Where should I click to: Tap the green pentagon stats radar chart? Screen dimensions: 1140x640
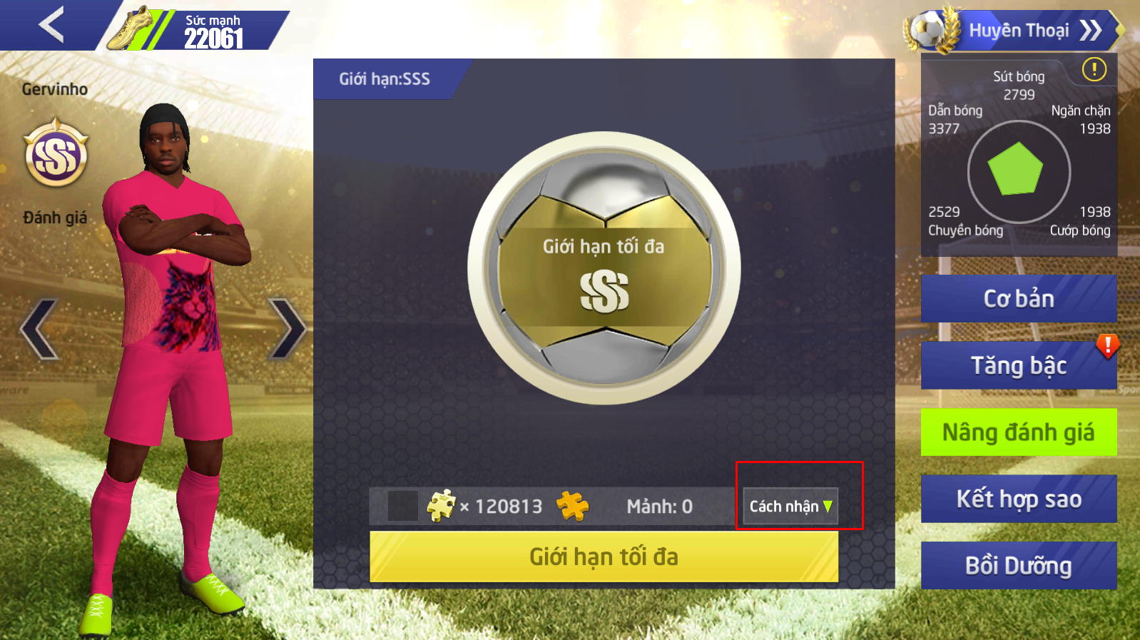1016,169
